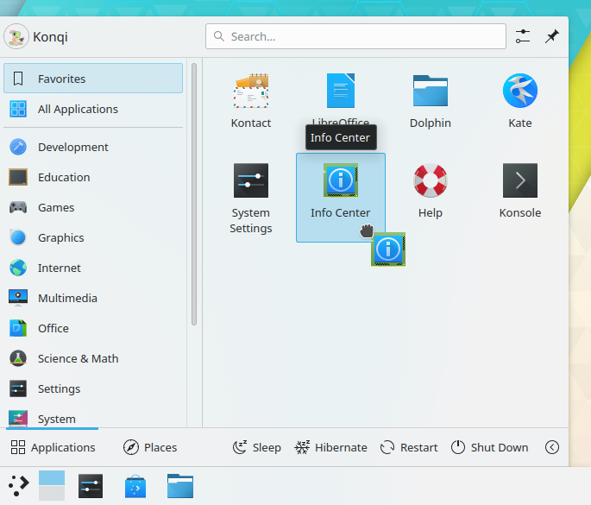The image size is (591, 505).
Task: Click the Shut Down button
Action: [489, 447]
